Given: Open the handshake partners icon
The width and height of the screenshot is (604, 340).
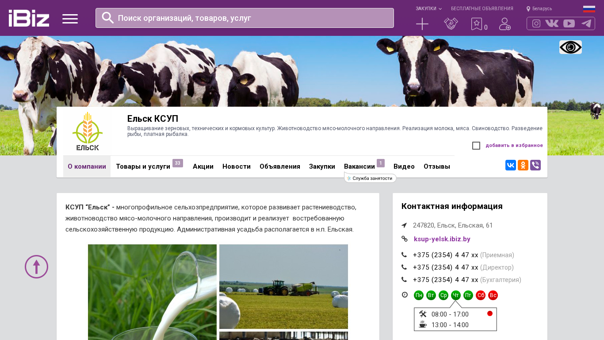Looking at the screenshot, I should pyautogui.click(x=451, y=24).
